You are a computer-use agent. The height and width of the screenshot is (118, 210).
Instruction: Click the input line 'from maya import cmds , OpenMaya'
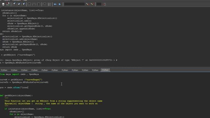(x=19, y=74)
